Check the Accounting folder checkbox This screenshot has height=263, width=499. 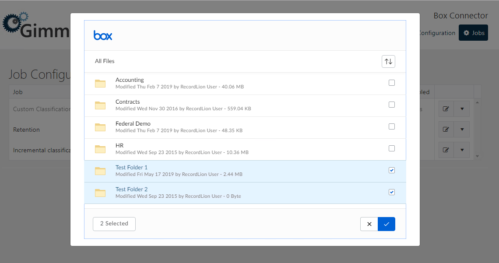tap(392, 83)
